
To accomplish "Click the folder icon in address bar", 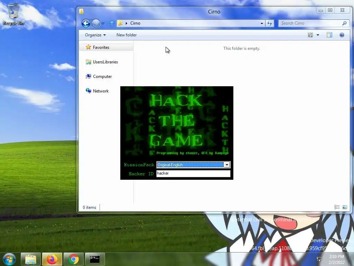I will click(120, 23).
